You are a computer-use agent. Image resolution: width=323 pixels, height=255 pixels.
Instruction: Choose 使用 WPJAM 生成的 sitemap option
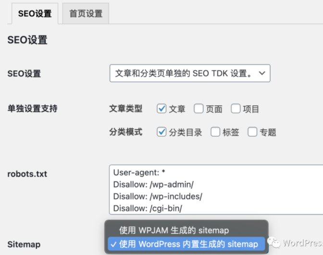click(174, 230)
